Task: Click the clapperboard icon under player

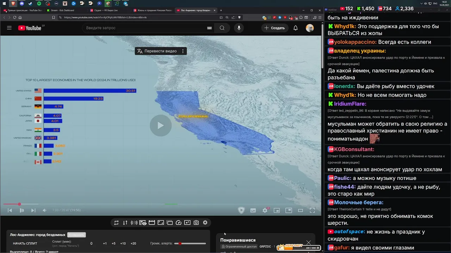Action: tap(152, 222)
